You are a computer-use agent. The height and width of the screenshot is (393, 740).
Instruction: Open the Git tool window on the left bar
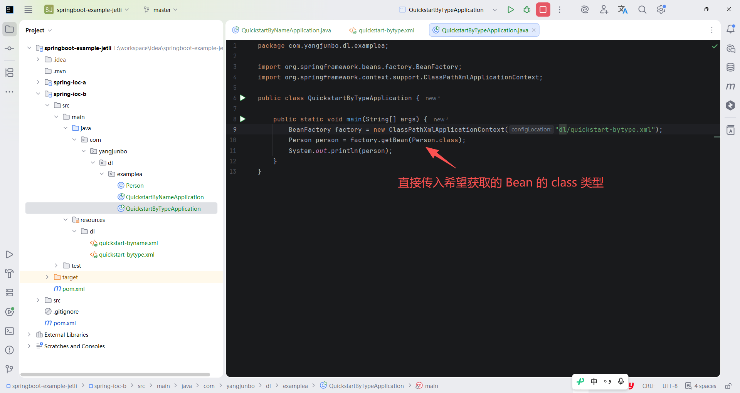10,369
